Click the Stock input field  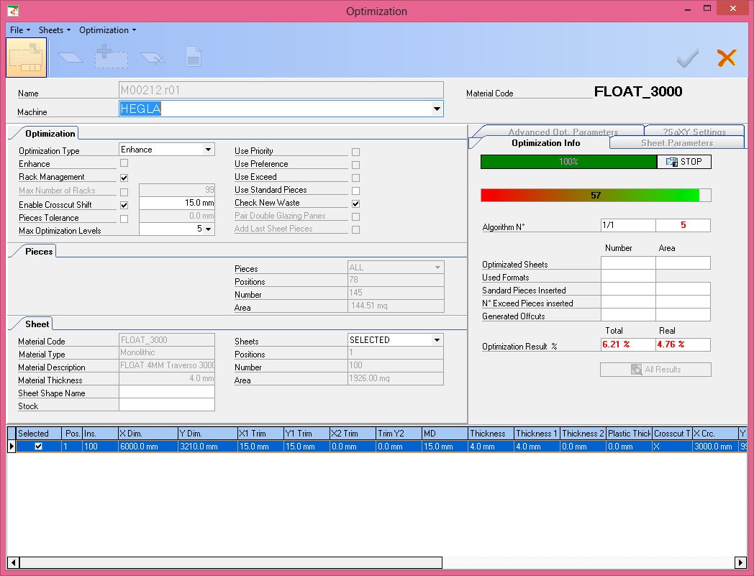[167, 405]
